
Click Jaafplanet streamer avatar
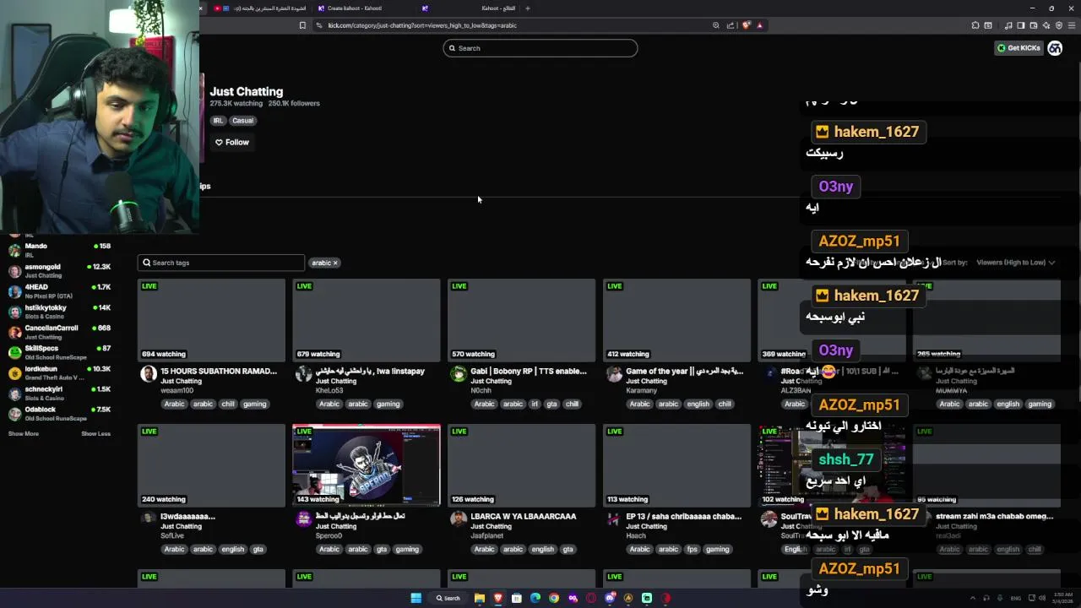tap(459, 519)
